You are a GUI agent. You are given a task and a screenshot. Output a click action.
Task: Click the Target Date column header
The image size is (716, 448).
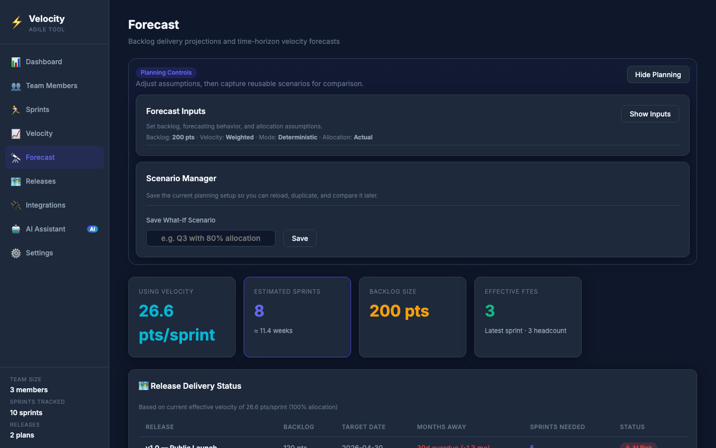point(363,427)
